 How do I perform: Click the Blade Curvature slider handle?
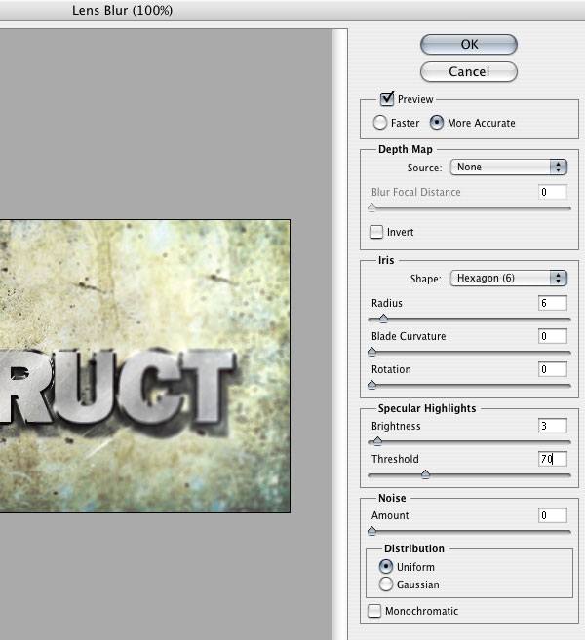[x=371, y=352]
